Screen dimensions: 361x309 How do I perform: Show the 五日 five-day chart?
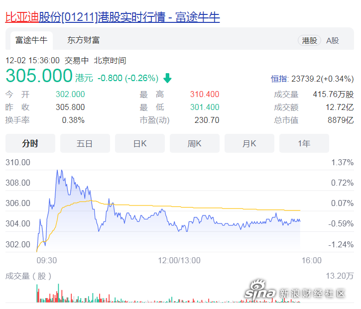coord(85,143)
